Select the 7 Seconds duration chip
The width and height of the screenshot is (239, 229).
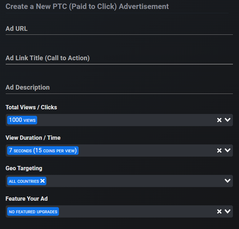point(43,151)
